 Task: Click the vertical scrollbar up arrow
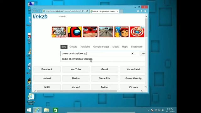tap(146, 17)
